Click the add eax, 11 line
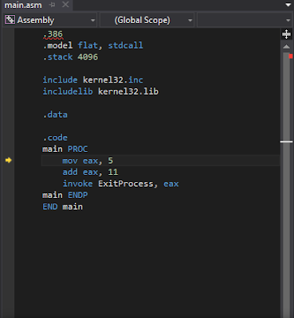The image size is (294, 318). click(x=90, y=172)
